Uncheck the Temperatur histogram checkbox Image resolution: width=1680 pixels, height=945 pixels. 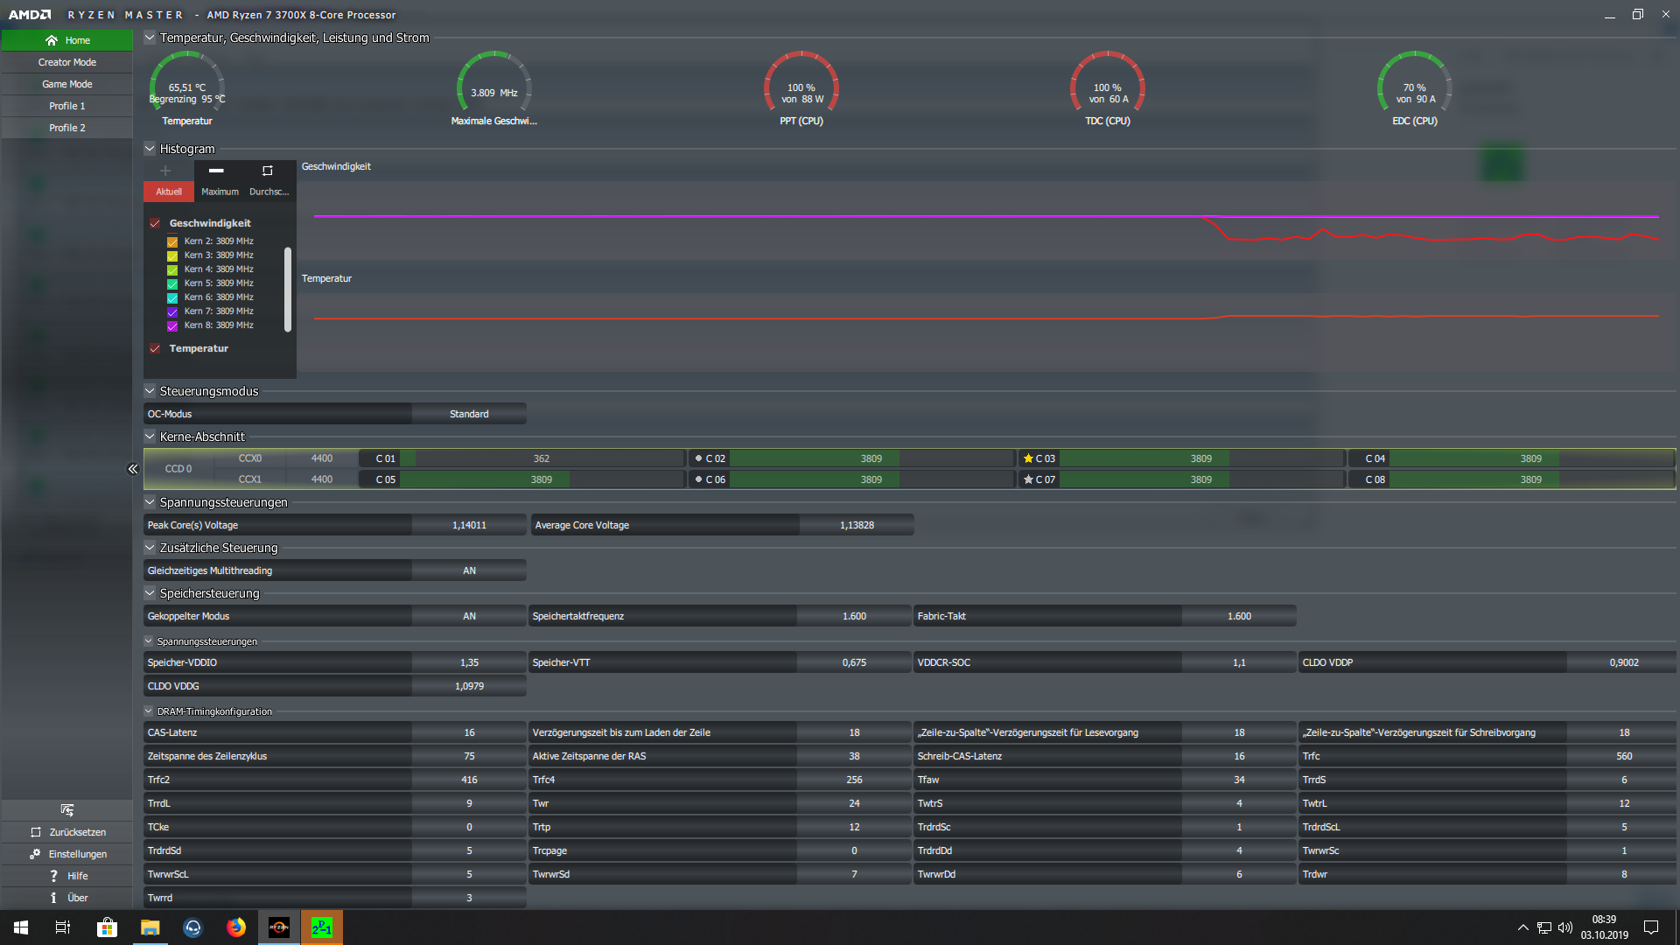[x=155, y=348]
